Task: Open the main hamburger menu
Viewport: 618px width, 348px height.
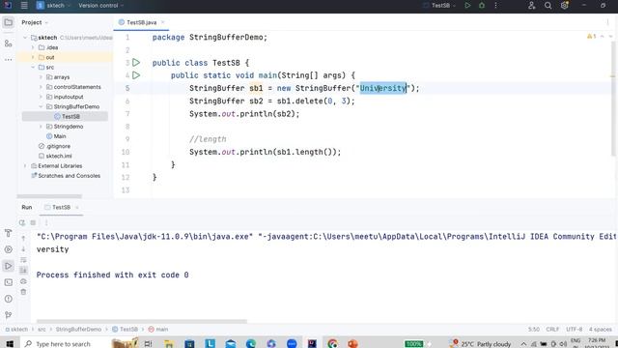Action: click(24, 6)
